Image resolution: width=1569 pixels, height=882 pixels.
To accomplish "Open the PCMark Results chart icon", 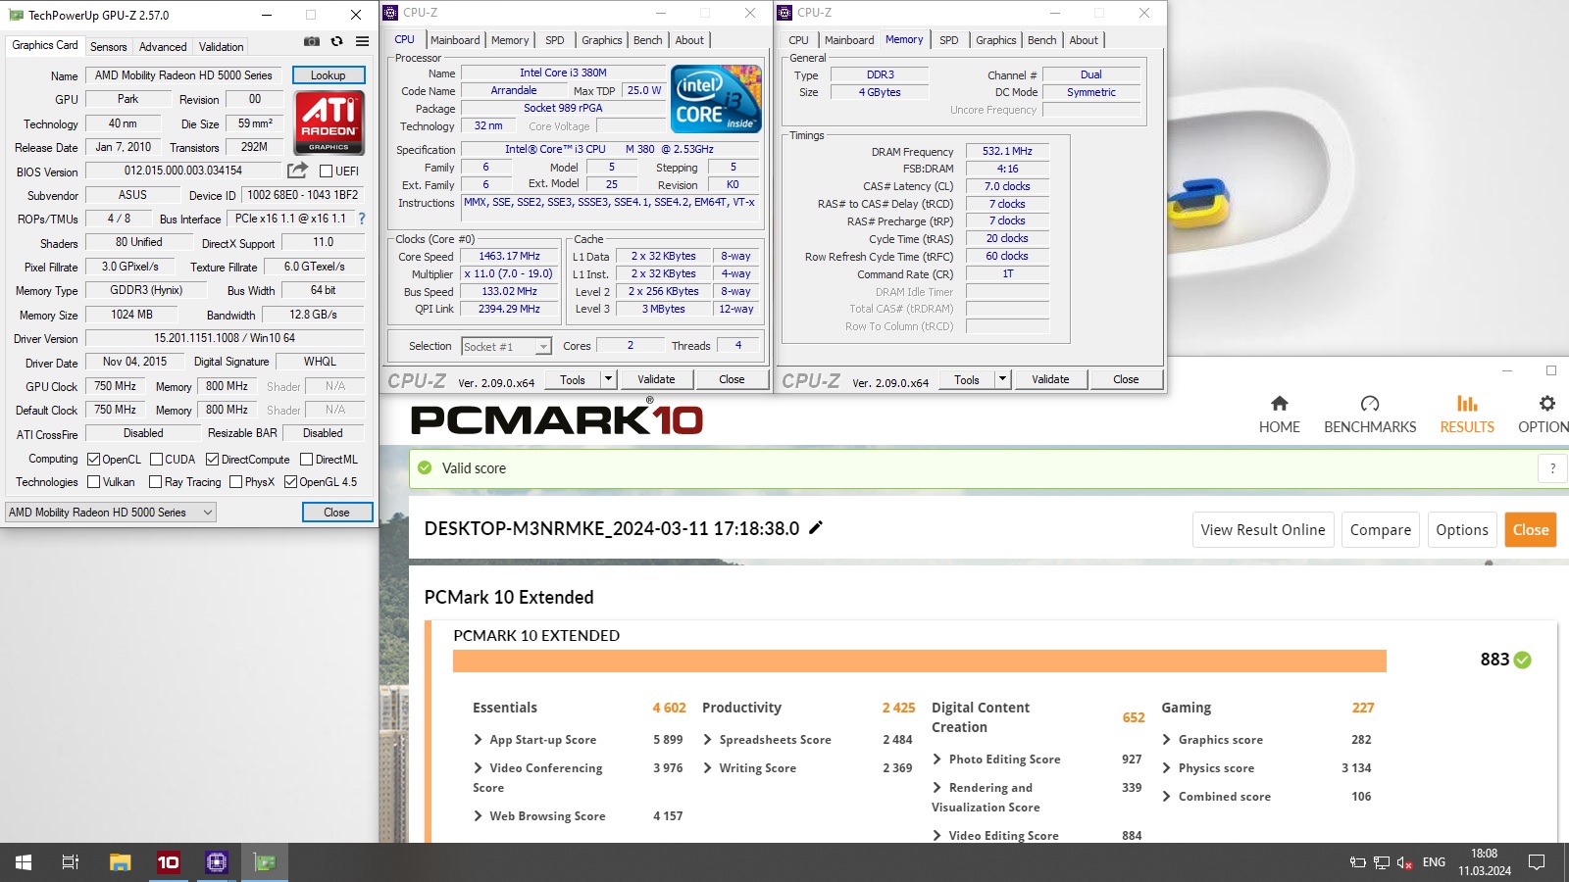I will (x=1467, y=403).
